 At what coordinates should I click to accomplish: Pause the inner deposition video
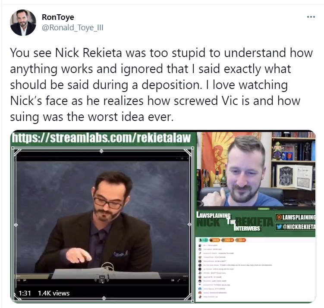pos(102,280)
